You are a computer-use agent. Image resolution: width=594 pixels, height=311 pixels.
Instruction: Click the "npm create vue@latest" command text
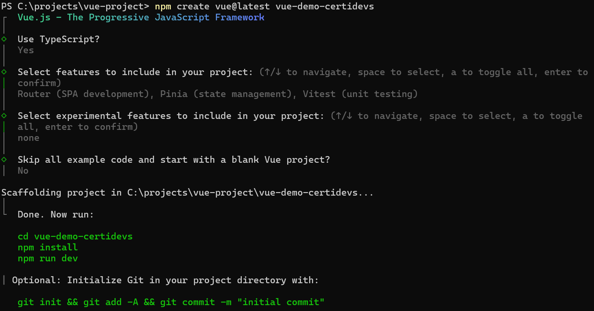click(212, 7)
